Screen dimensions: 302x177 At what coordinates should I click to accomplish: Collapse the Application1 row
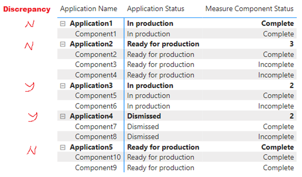63,24
